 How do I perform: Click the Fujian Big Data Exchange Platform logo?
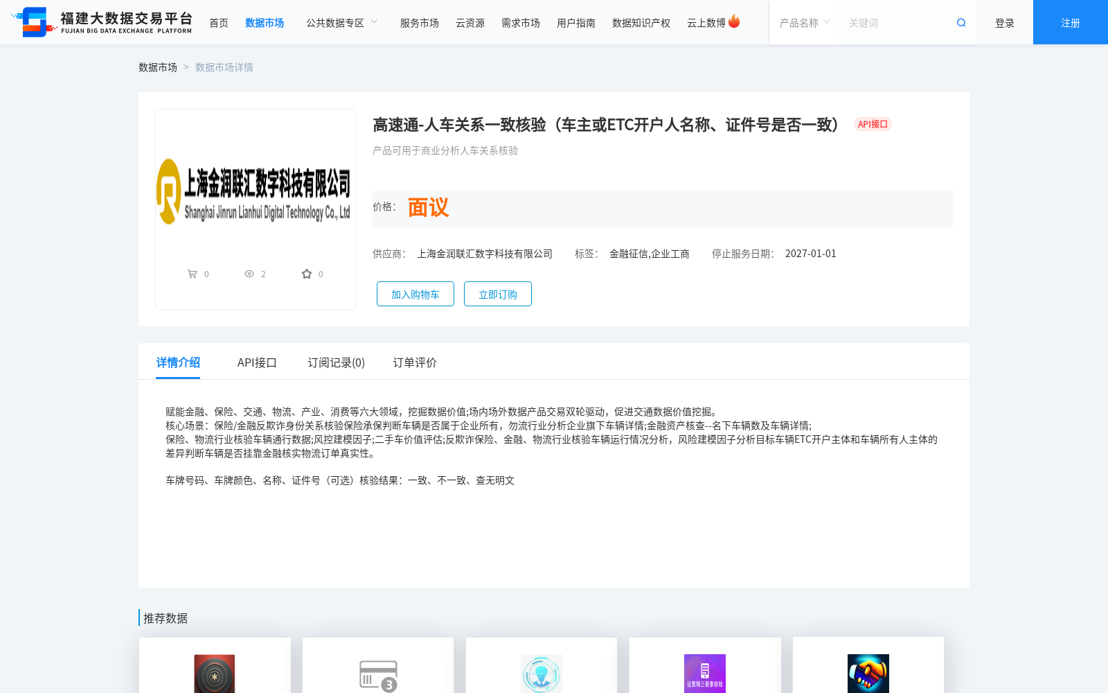coord(102,22)
